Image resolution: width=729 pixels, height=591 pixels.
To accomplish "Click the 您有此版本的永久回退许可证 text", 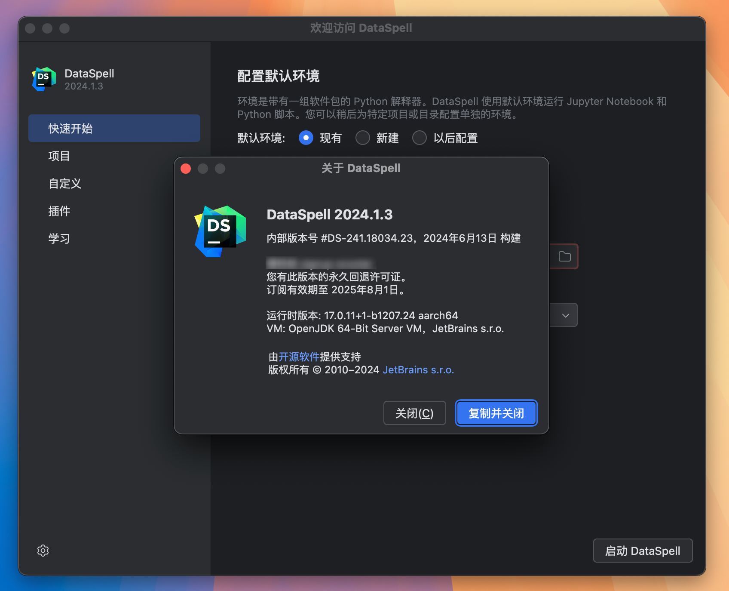I will [x=337, y=277].
